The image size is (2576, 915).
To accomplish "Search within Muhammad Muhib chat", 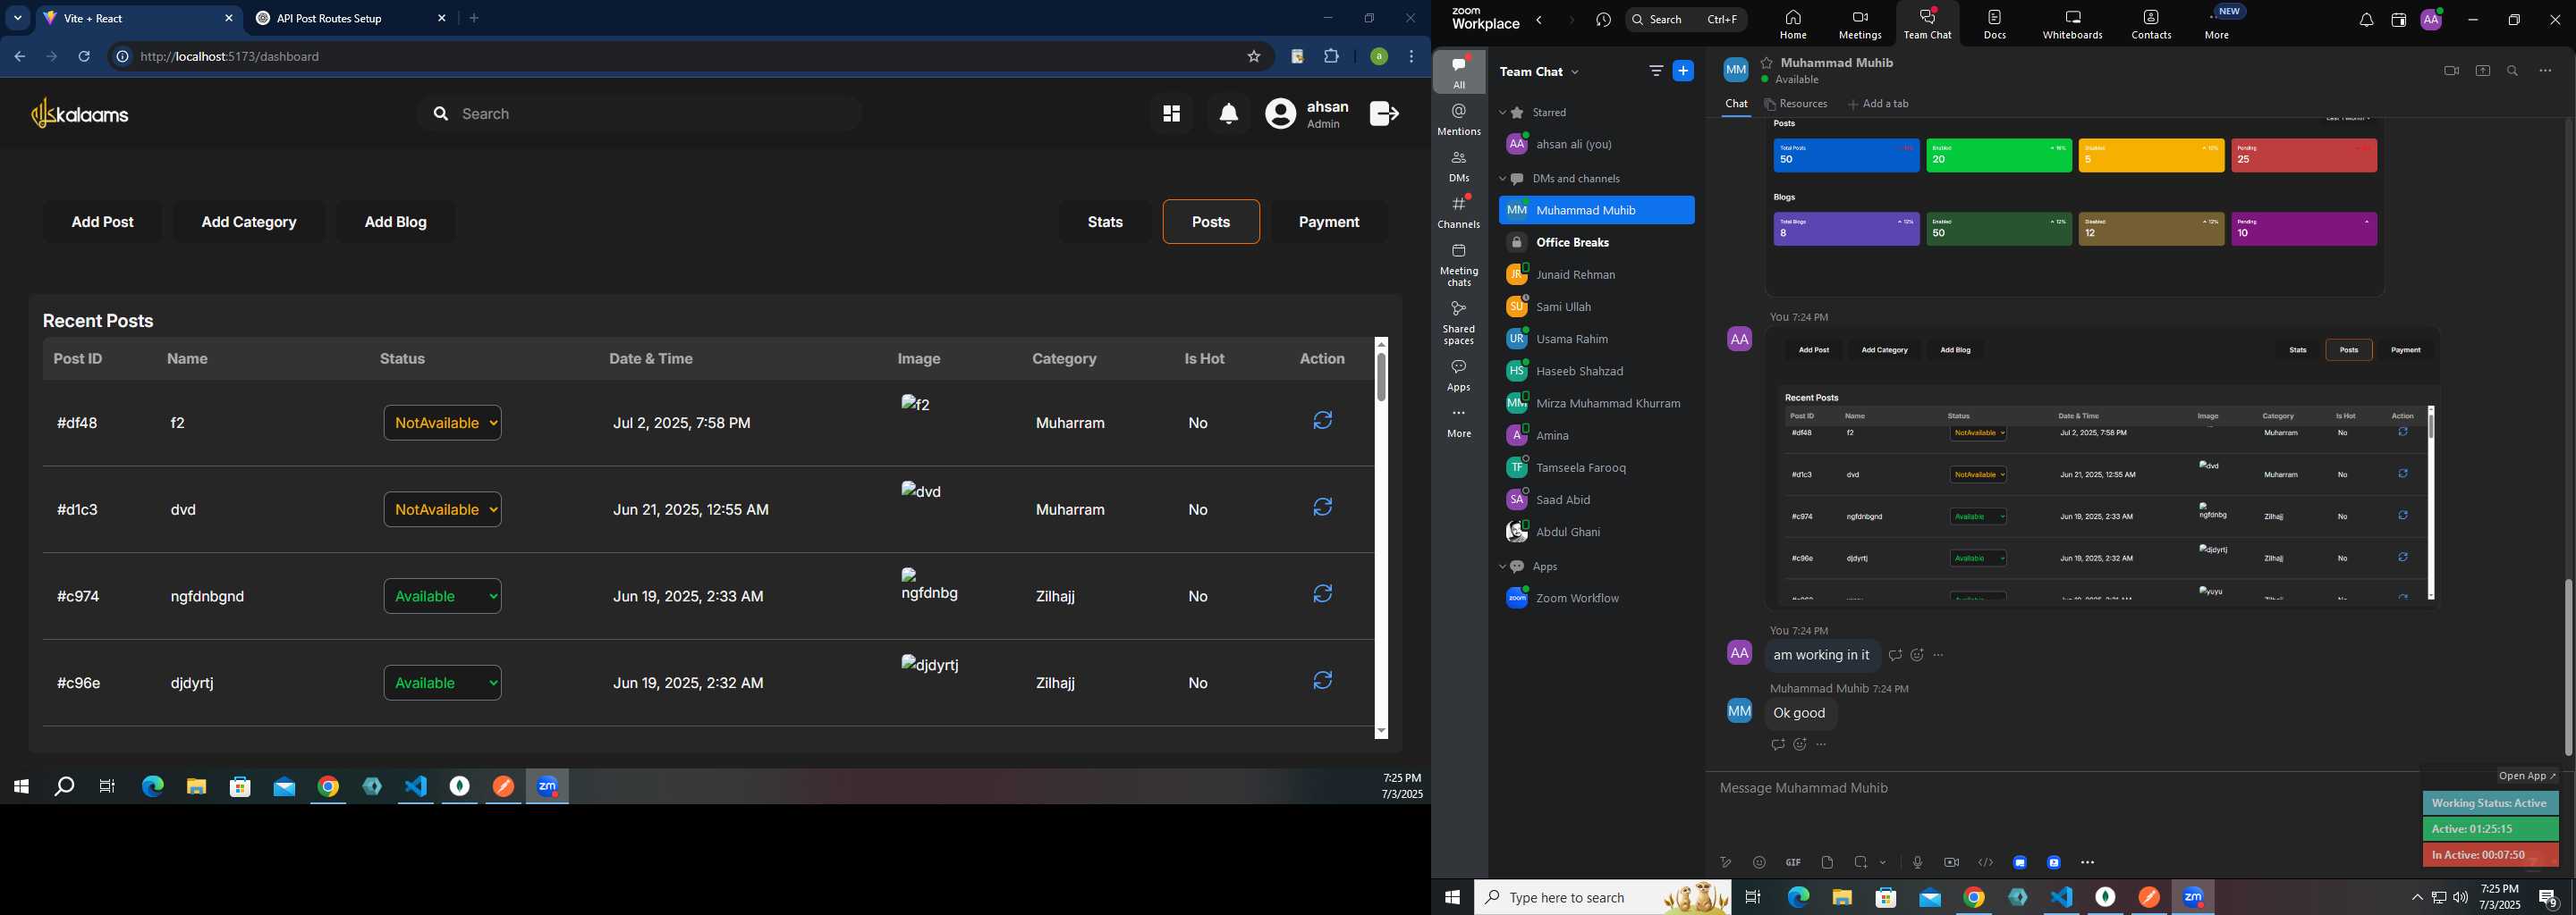I will pos(2512,71).
